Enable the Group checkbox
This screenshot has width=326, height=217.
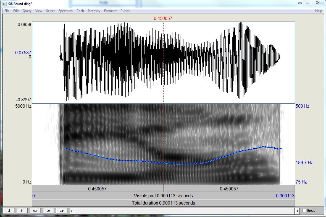coord(304,211)
